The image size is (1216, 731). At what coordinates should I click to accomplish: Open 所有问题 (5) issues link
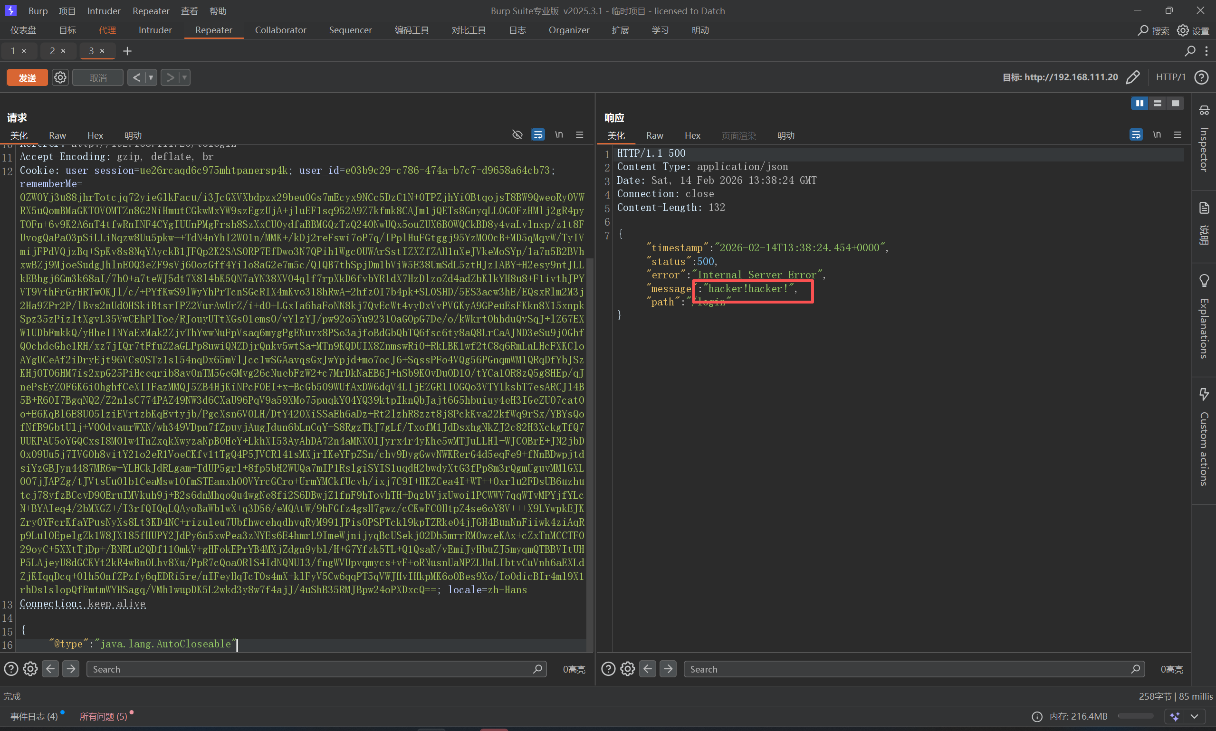(x=104, y=716)
